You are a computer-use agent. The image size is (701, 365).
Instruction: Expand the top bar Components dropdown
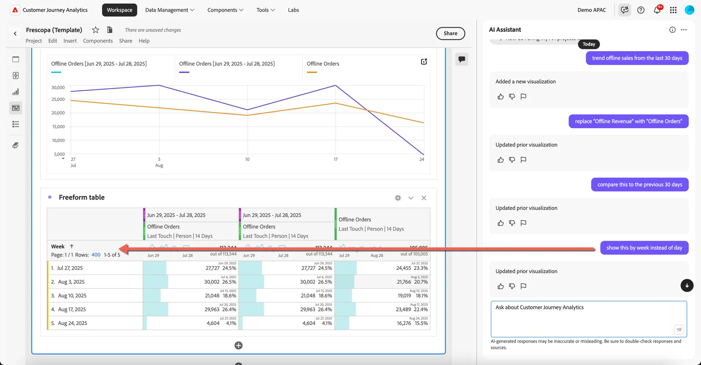(225, 10)
